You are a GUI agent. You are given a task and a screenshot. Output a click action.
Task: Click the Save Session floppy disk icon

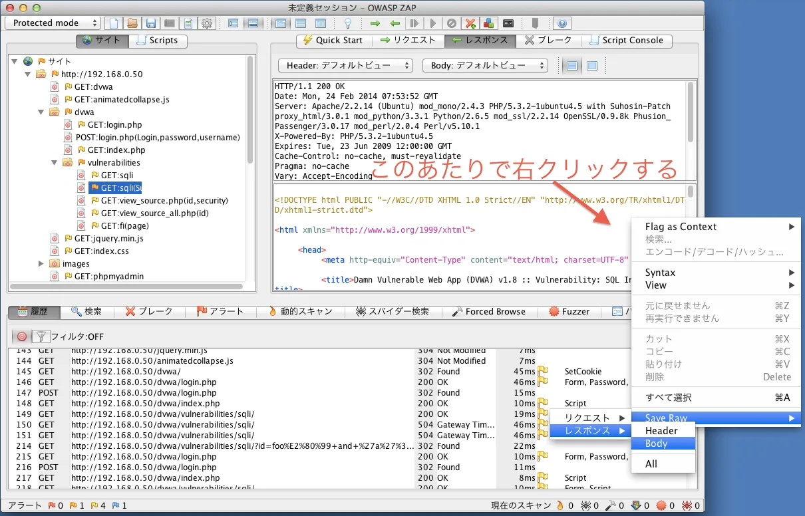[x=151, y=23]
